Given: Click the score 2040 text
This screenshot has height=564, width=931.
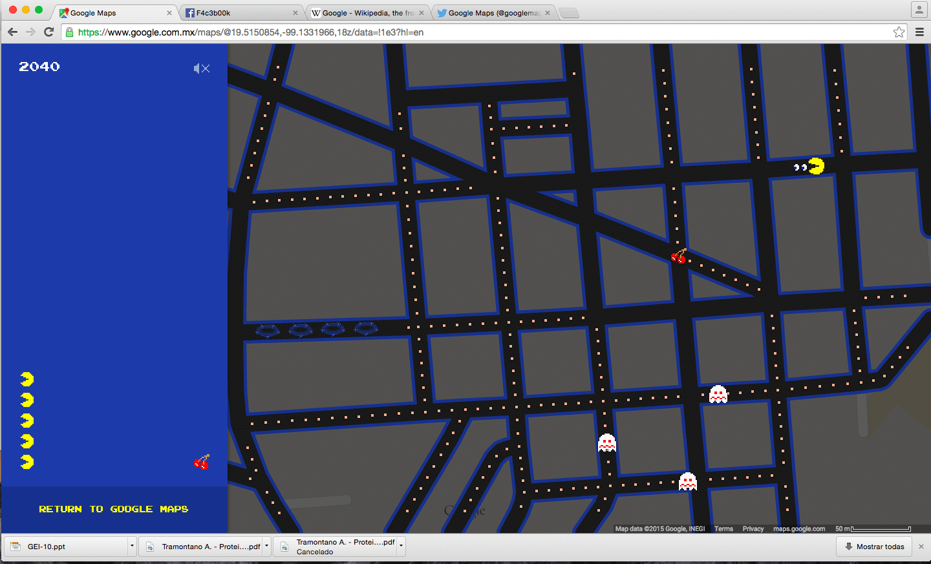Looking at the screenshot, I should coord(39,67).
